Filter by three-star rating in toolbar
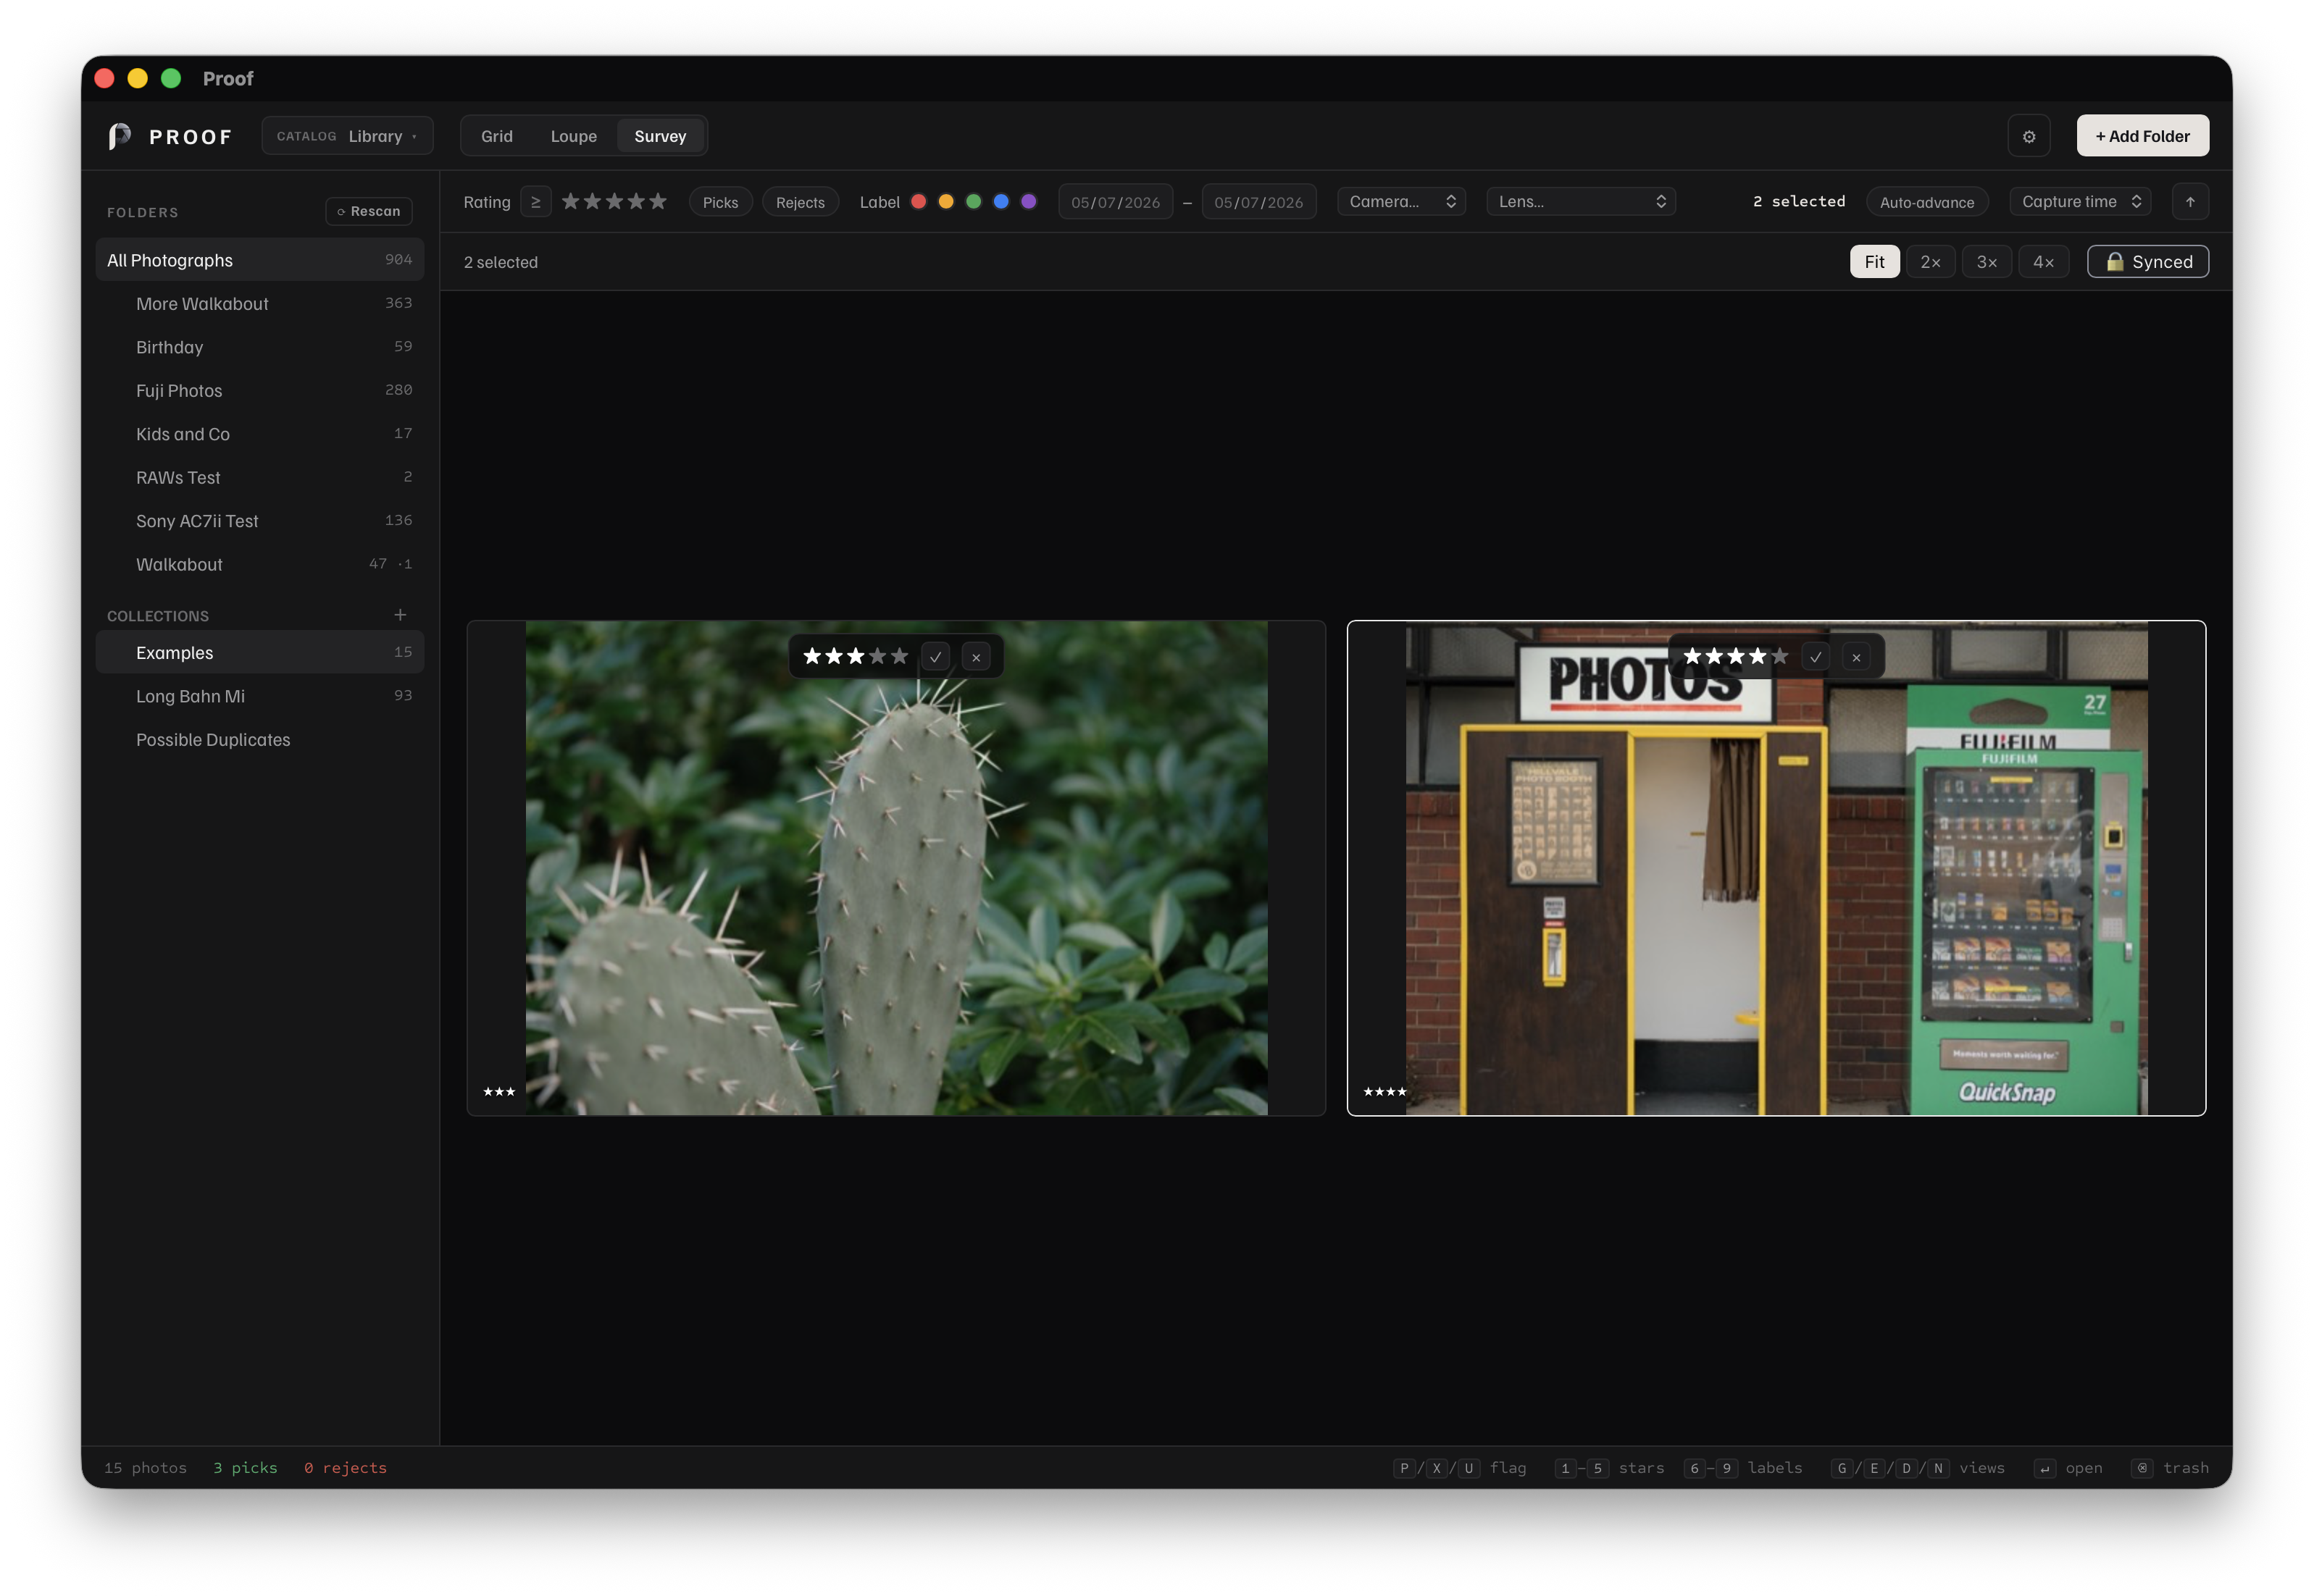Screen dimensions: 2314x1596 [x=614, y=201]
